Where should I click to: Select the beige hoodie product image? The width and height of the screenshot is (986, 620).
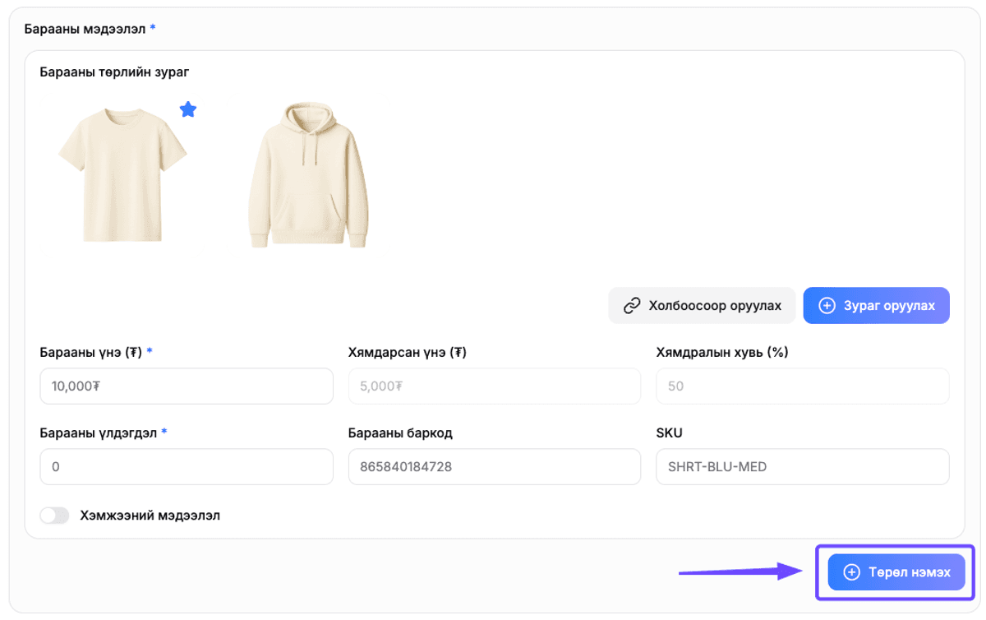pyautogui.click(x=308, y=176)
